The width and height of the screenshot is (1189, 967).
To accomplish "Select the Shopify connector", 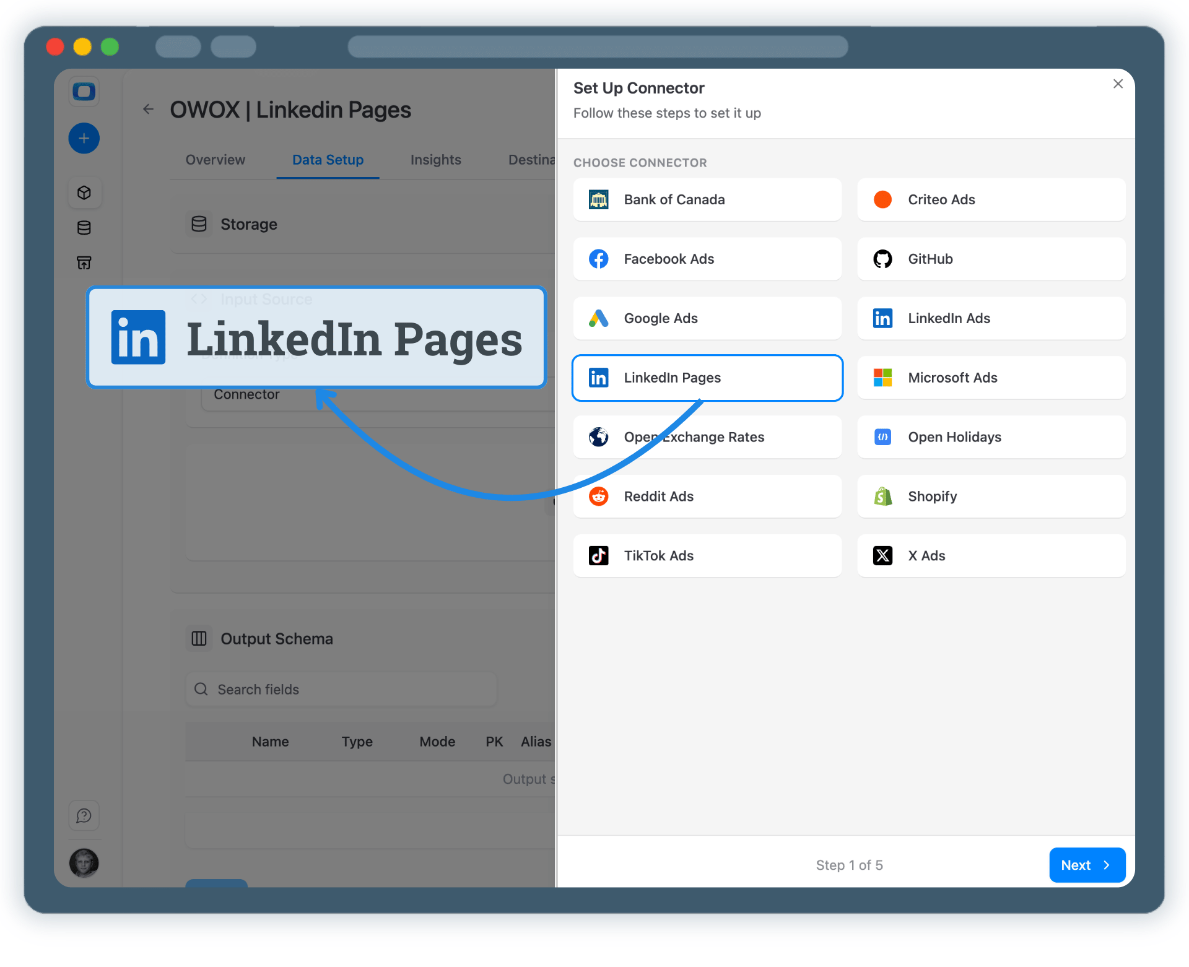I will pos(990,496).
